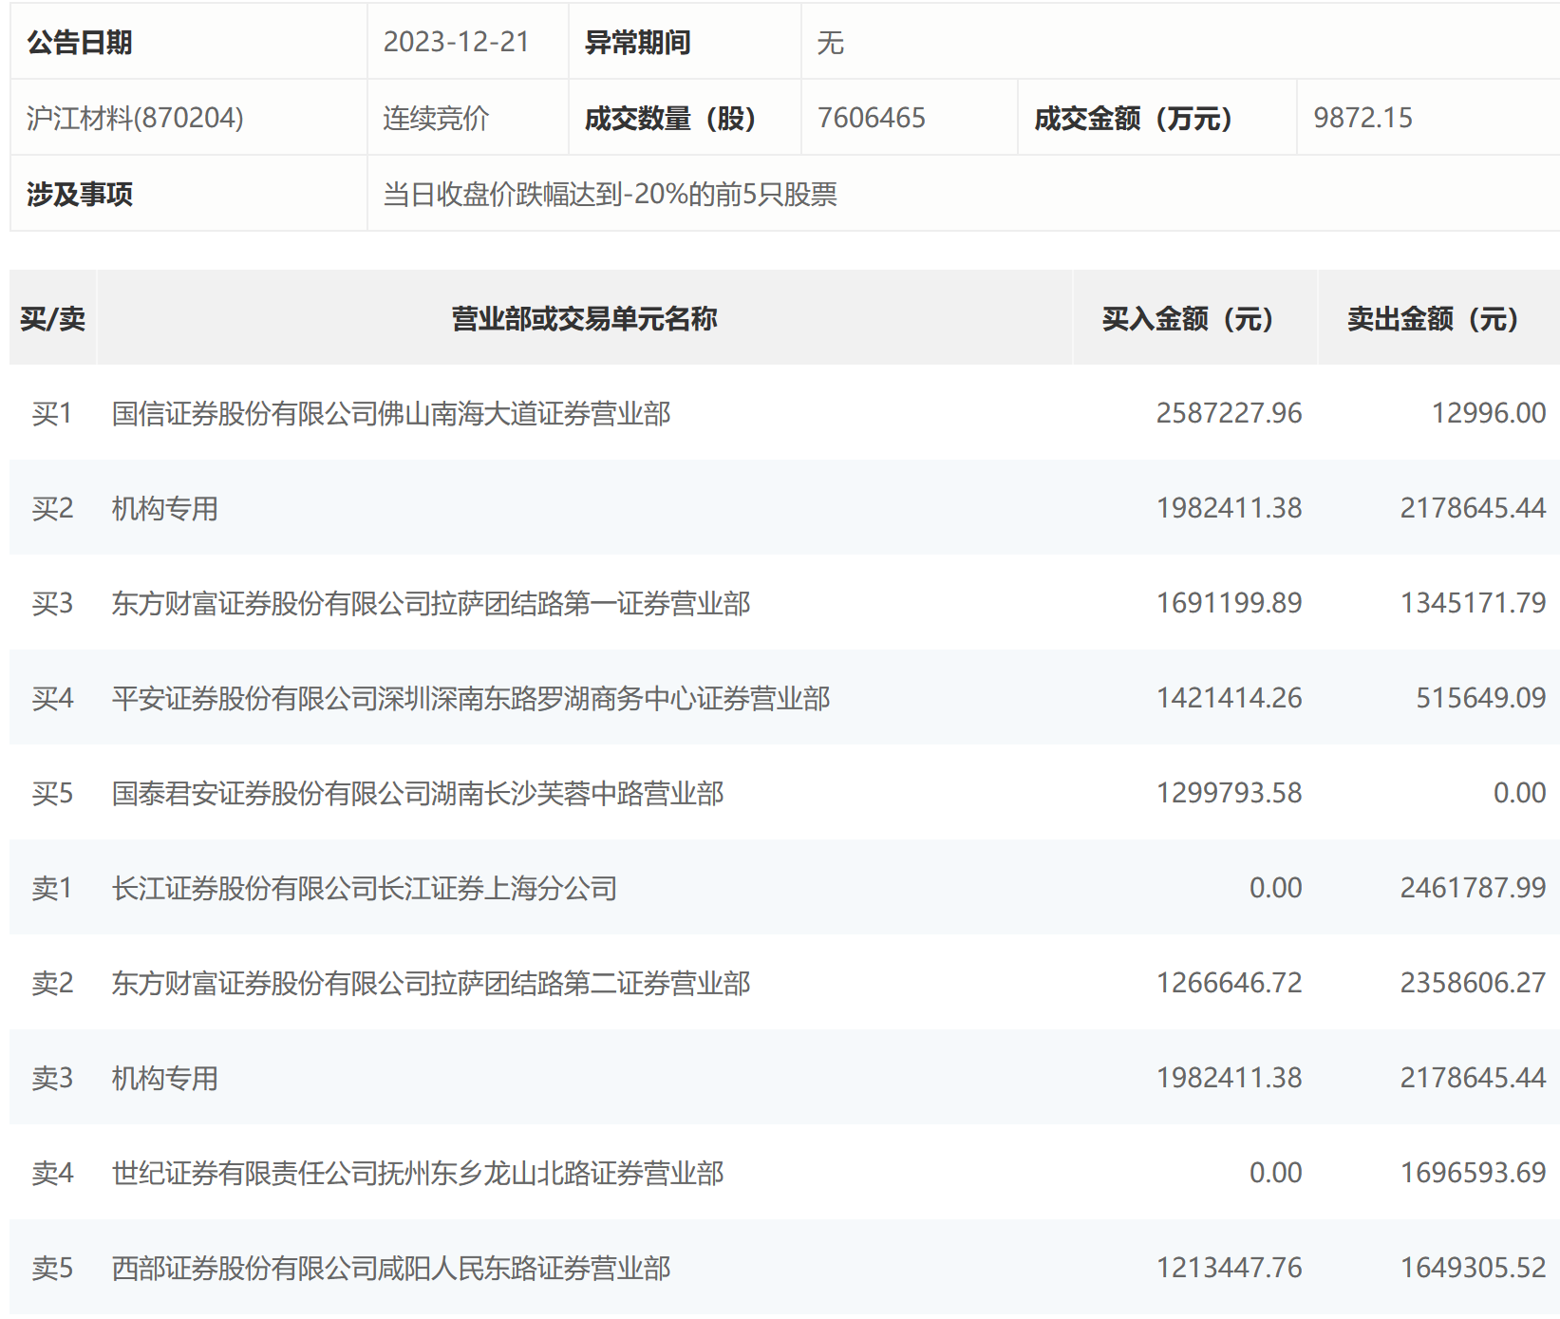The image size is (1560, 1319).
Task: Select the turnover value 9872.15
Action: (1363, 118)
